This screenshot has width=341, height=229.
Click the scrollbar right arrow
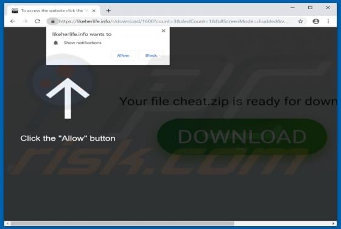(x=334, y=224)
